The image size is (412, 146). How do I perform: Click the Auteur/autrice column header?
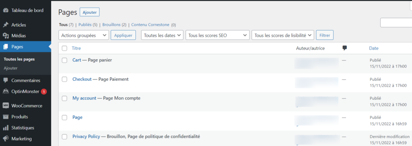310,48
